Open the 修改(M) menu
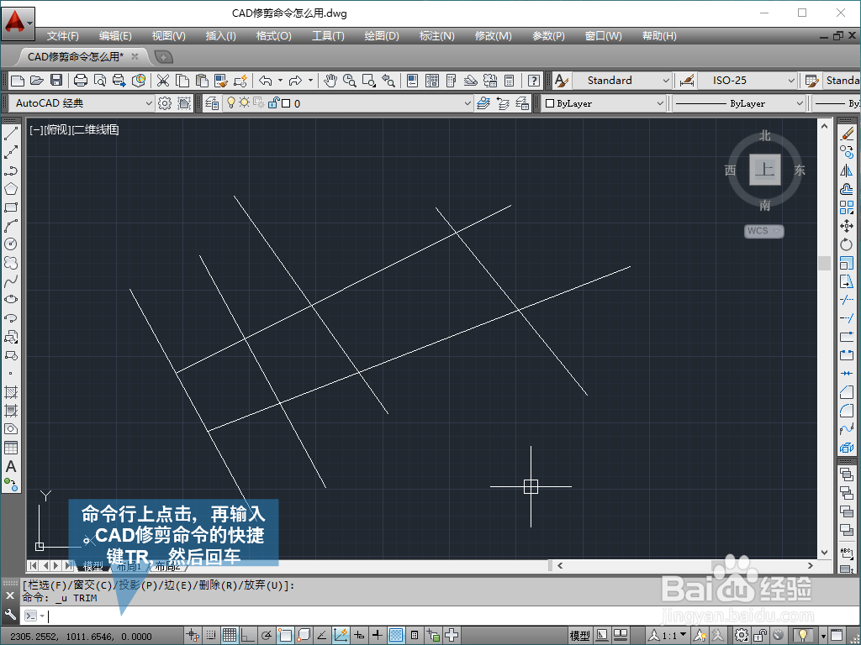 (493, 35)
